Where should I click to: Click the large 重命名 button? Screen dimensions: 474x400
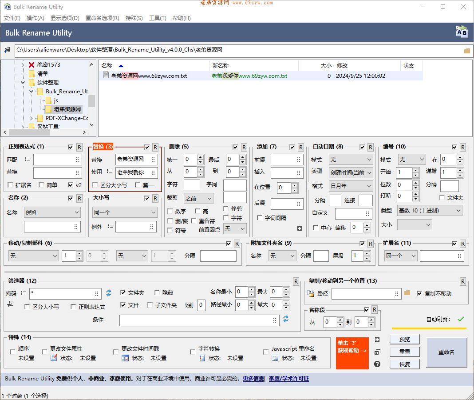(446, 352)
